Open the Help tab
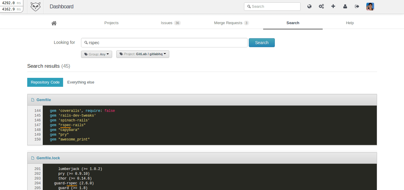 (x=350, y=23)
